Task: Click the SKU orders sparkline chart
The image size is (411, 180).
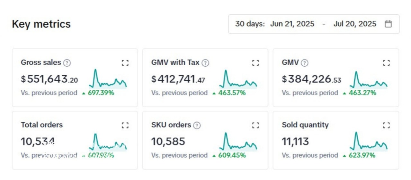Action: 238,143
